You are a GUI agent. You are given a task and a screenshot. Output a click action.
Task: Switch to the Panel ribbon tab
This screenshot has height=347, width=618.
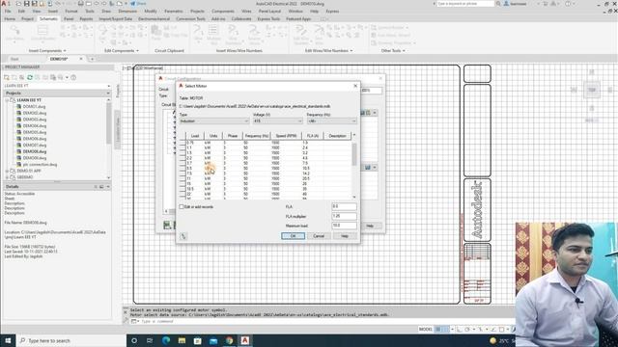[69, 18]
